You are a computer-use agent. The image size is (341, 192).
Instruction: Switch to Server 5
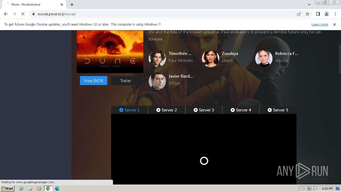click(278, 110)
